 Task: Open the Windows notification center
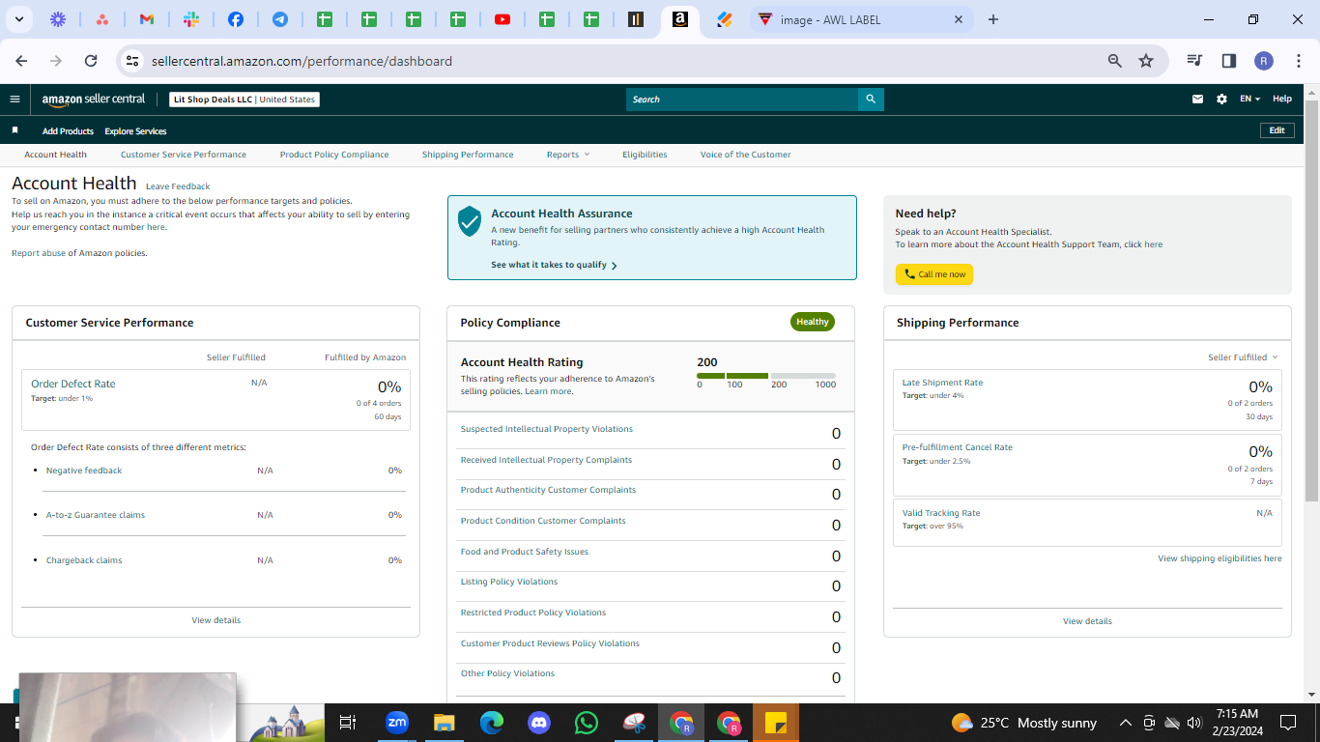click(1288, 723)
